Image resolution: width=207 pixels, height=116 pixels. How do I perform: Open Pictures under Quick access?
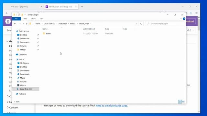(23, 46)
